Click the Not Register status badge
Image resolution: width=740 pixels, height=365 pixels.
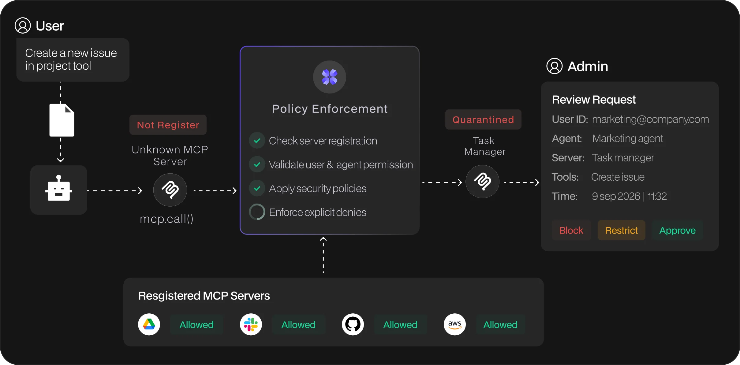(168, 125)
